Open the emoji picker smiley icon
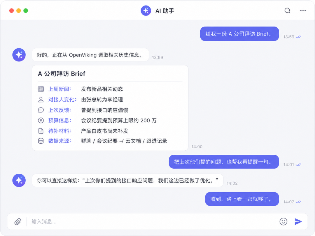Image resolution: width=315 pixels, height=236 pixels. click(283, 221)
